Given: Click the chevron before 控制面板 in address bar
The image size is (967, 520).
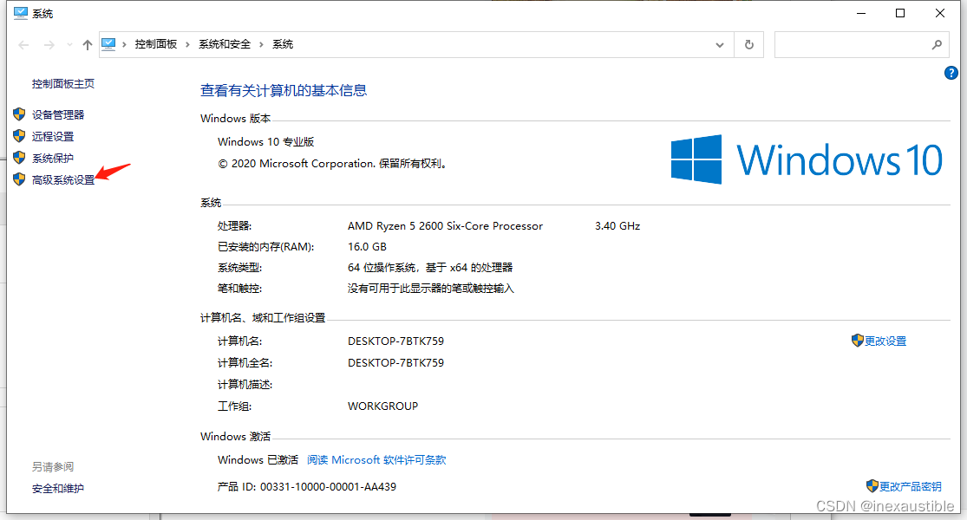Looking at the screenshot, I should tap(125, 44).
